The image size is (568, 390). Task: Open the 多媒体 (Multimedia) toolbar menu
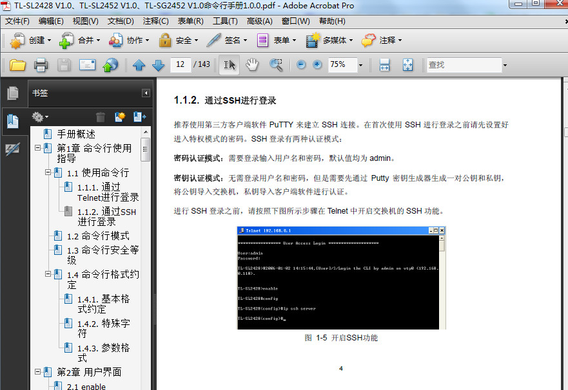(x=329, y=40)
